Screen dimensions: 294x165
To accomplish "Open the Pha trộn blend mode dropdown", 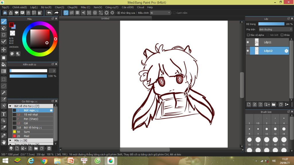I will [x=275, y=30].
